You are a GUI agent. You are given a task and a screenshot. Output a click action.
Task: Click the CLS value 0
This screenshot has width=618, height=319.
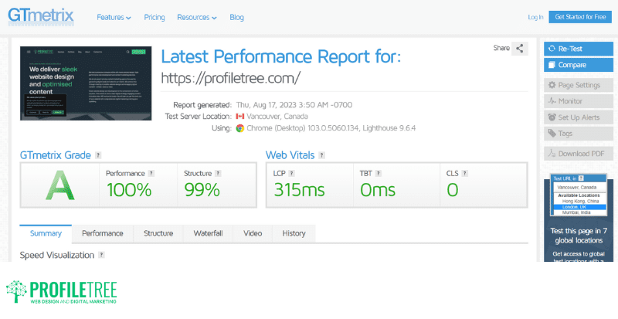(x=453, y=190)
